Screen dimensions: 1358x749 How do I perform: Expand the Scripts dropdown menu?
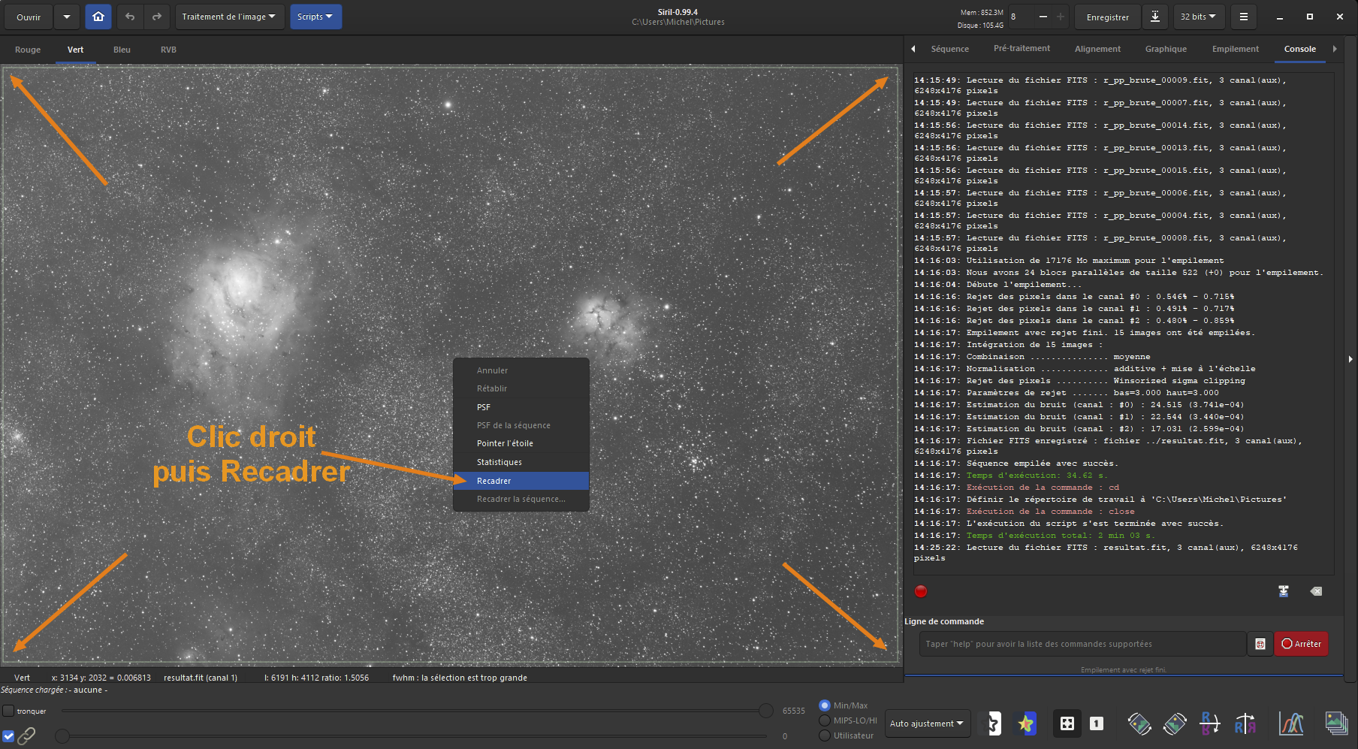point(315,17)
